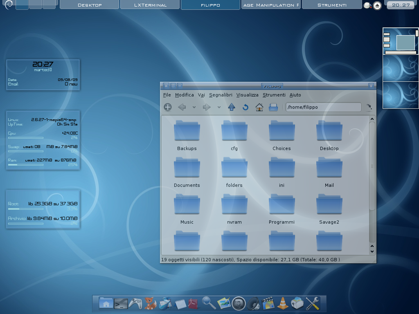
Task: Select the ini folder
Action: (x=282, y=173)
